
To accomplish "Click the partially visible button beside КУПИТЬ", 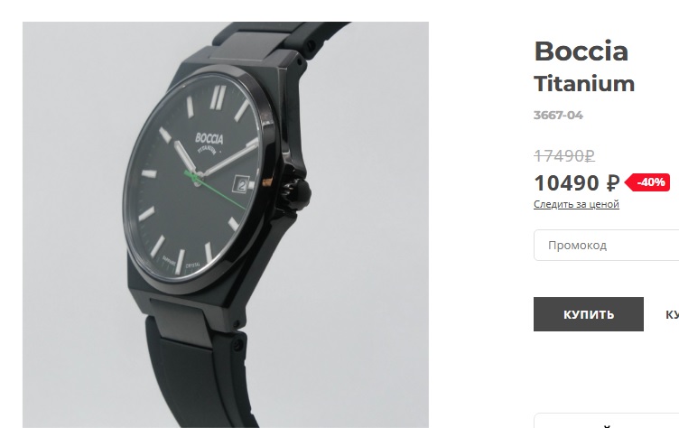I will tap(672, 314).
